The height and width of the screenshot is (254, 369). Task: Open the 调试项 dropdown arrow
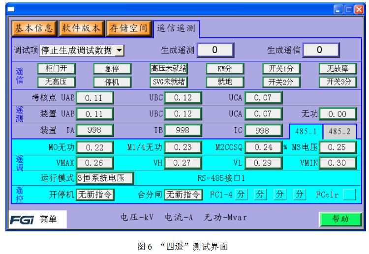(120, 50)
